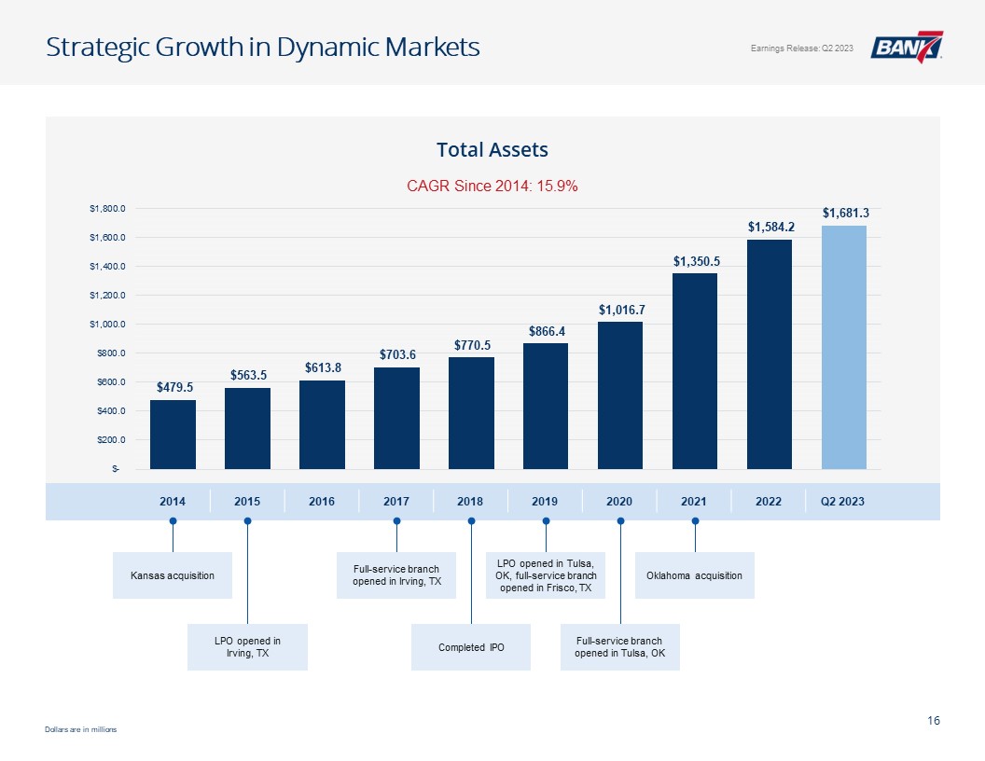
Task: Select the Kansas acquisition box
Action: coord(173,575)
